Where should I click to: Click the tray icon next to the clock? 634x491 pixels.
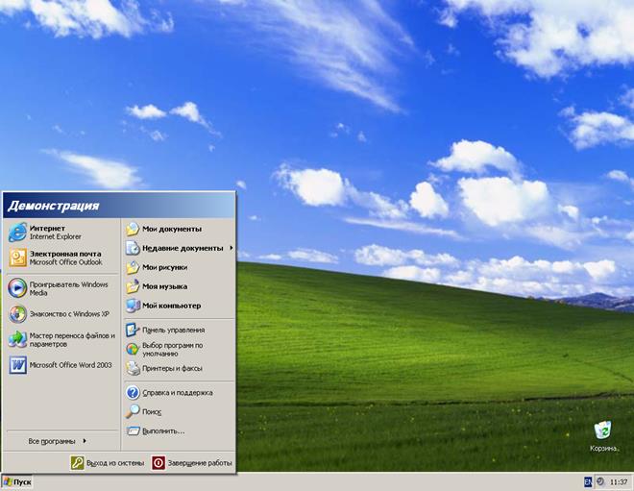click(600, 481)
